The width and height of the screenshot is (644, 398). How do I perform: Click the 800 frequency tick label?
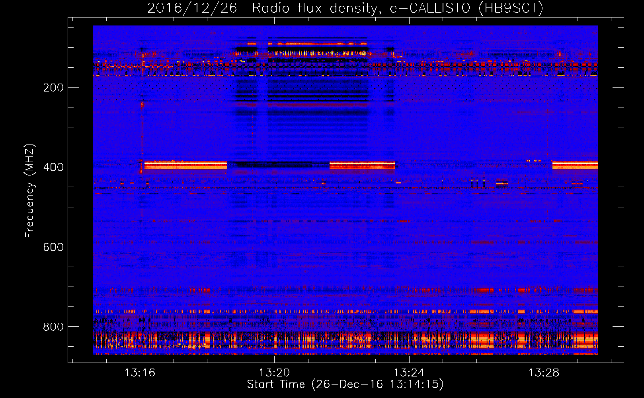tap(53, 327)
